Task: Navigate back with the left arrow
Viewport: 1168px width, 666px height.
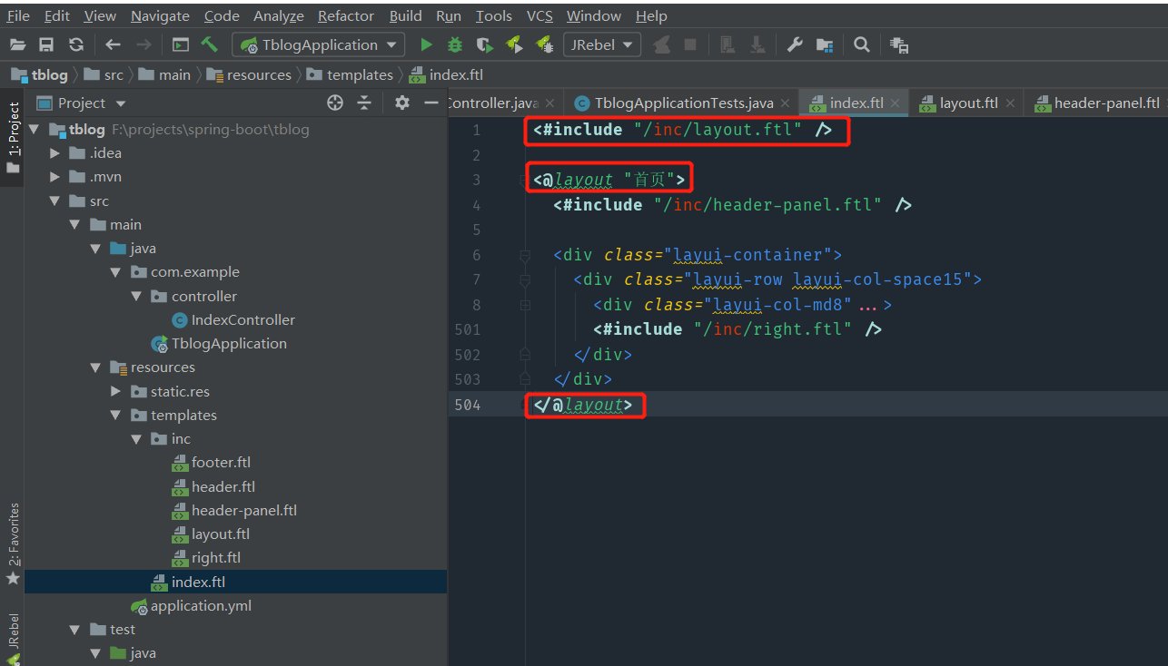Action: point(113,44)
